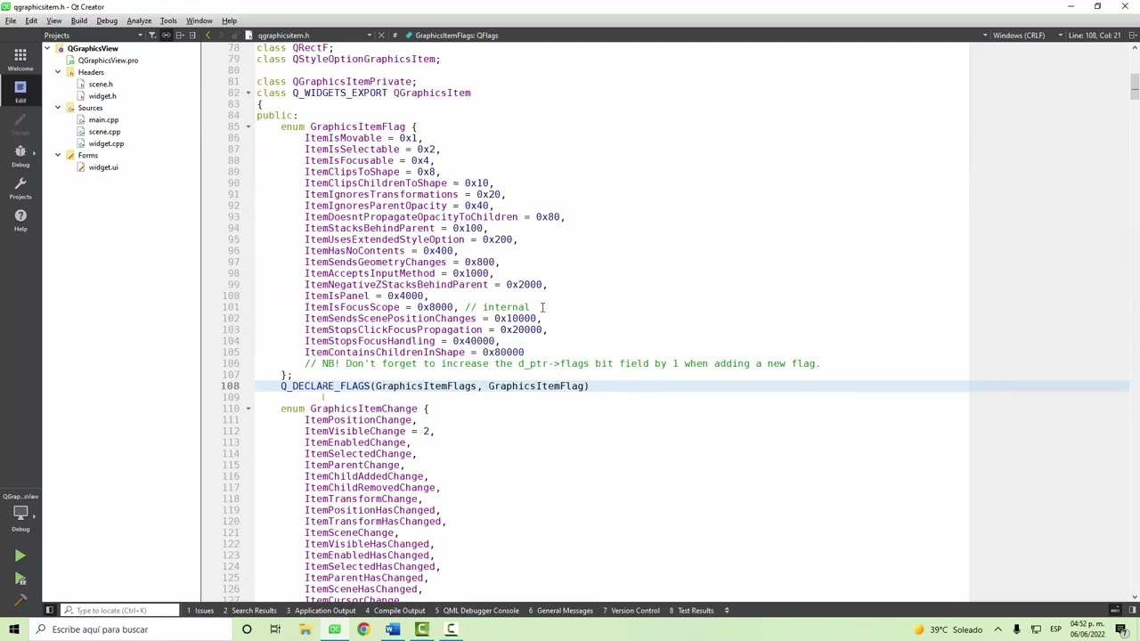Collapse the Forms folder

[x=58, y=155]
